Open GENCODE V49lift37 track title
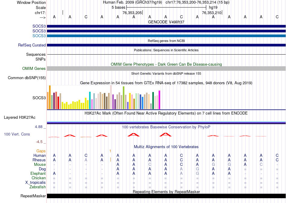 click(x=166, y=22)
